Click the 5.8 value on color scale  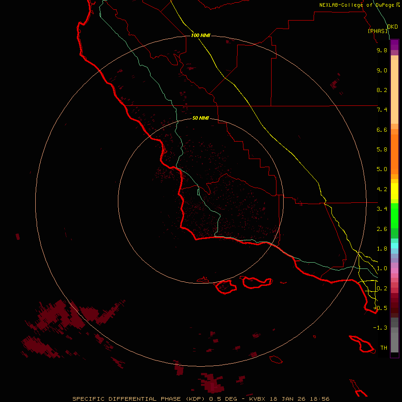(x=382, y=150)
